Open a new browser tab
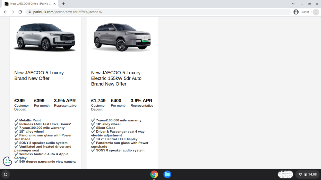Viewport: 321px width, 180px height. 64,4
